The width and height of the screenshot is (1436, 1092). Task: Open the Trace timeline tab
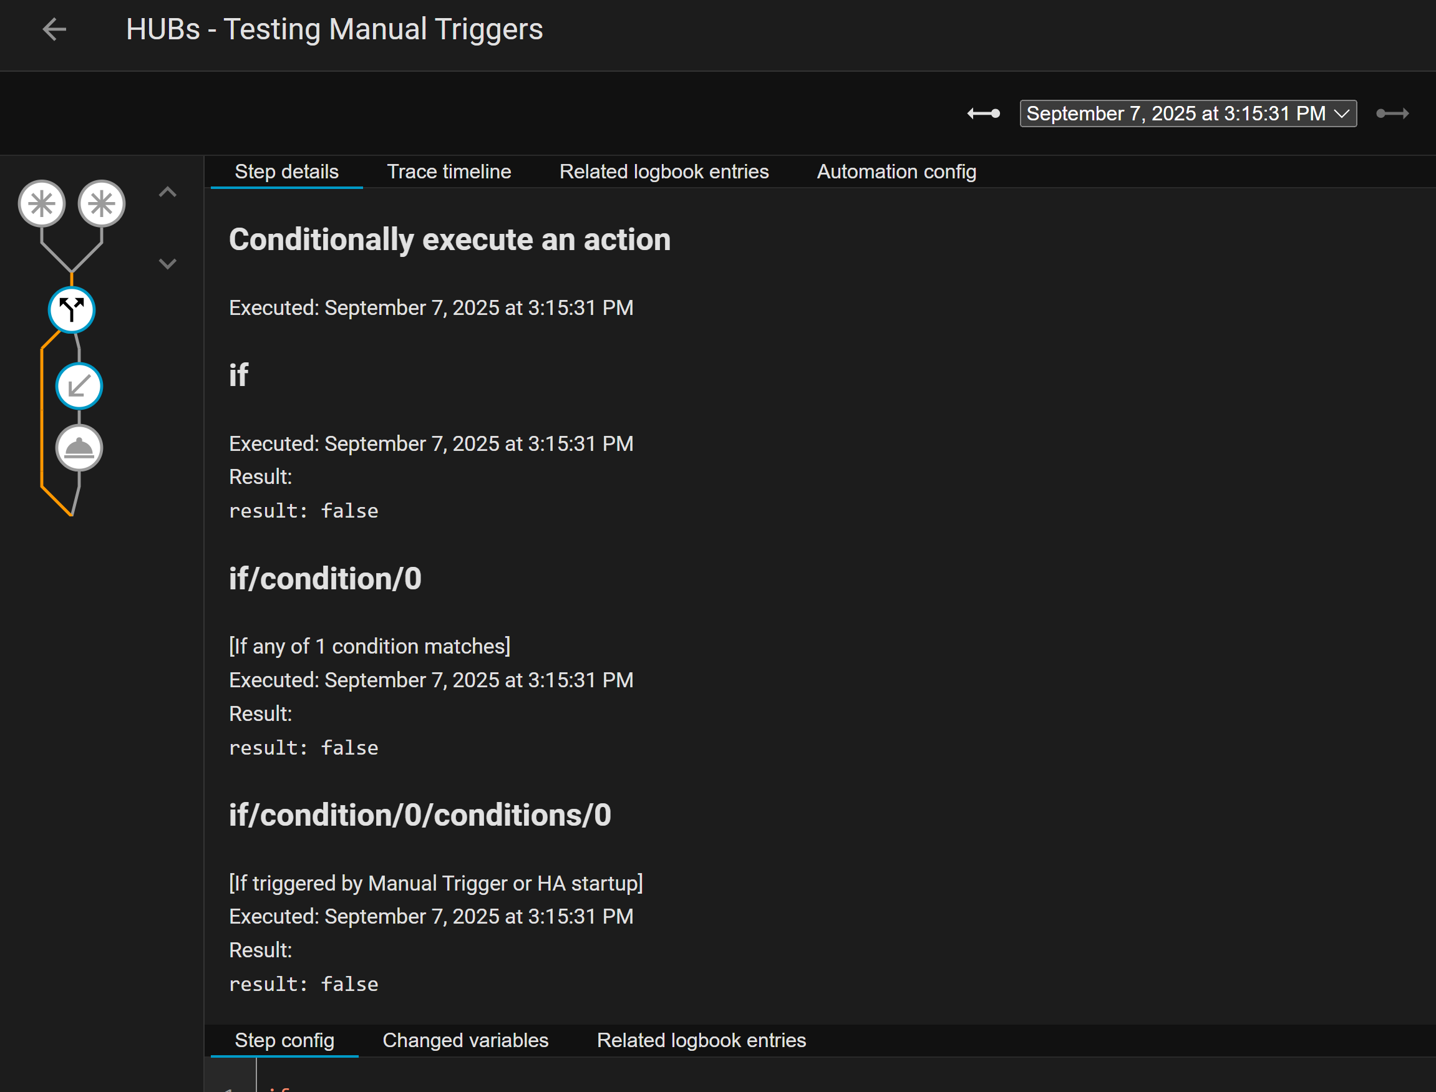[x=449, y=172]
